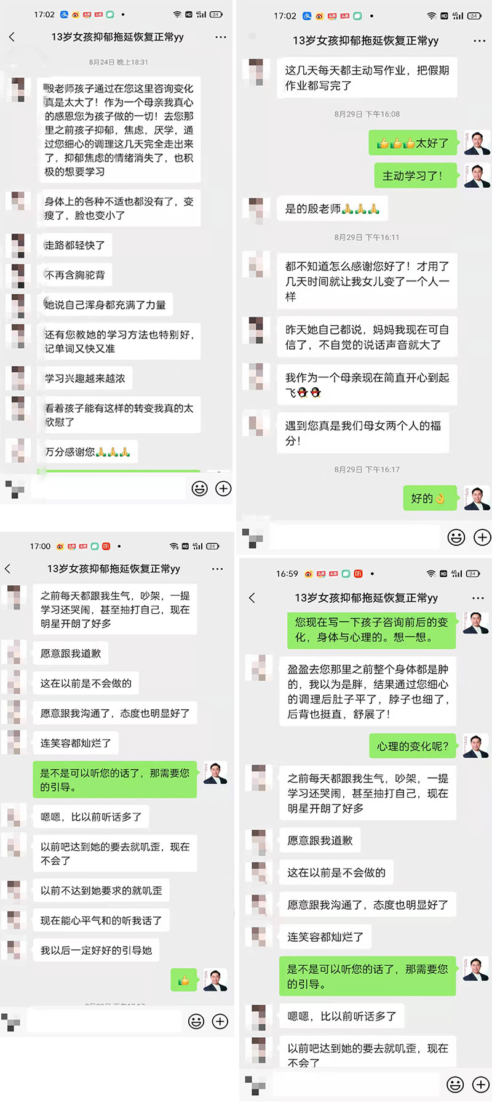This screenshot has width=492, height=1108.
Task: Open more options in the 17:00 chat
Action: pos(218,569)
